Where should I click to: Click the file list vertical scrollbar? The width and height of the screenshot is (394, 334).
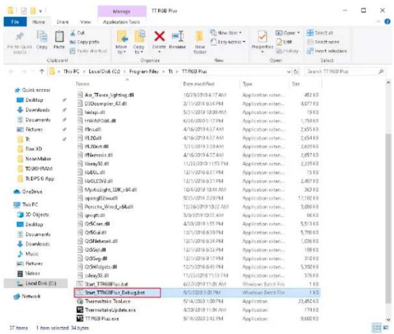(388, 218)
